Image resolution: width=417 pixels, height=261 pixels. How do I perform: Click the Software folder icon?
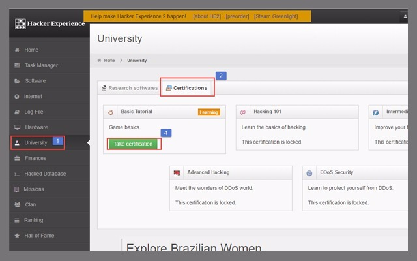click(17, 81)
